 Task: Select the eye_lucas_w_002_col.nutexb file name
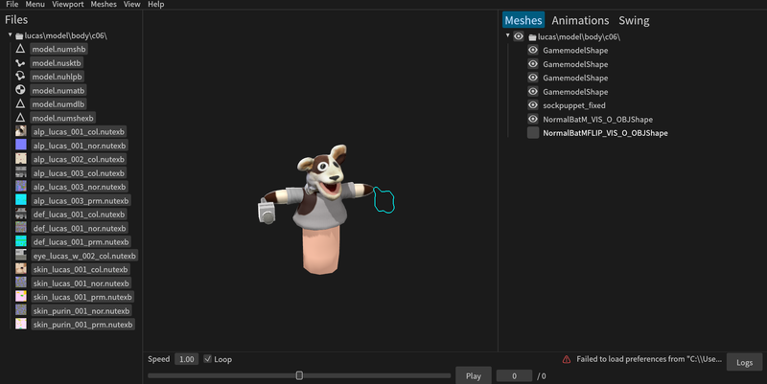click(x=84, y=256)
